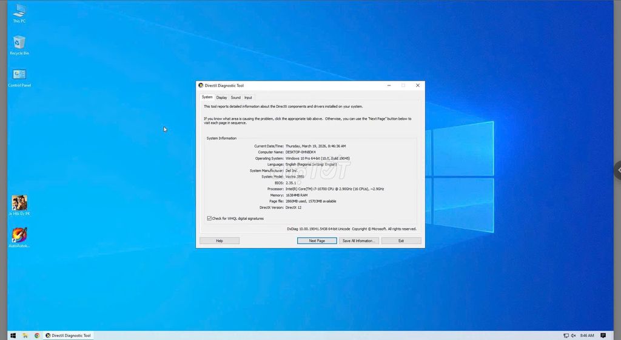Click the Help button
Image resolution: width=621 pixels, height=340 pixels.
coord(220,241)
